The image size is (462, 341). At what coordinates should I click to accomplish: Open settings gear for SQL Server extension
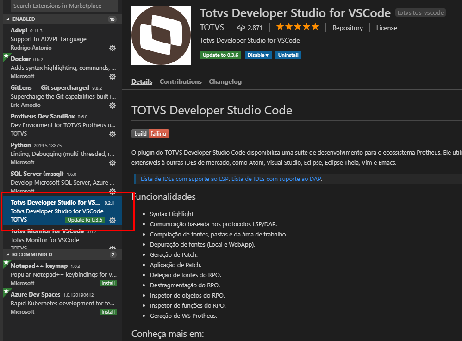112,191
